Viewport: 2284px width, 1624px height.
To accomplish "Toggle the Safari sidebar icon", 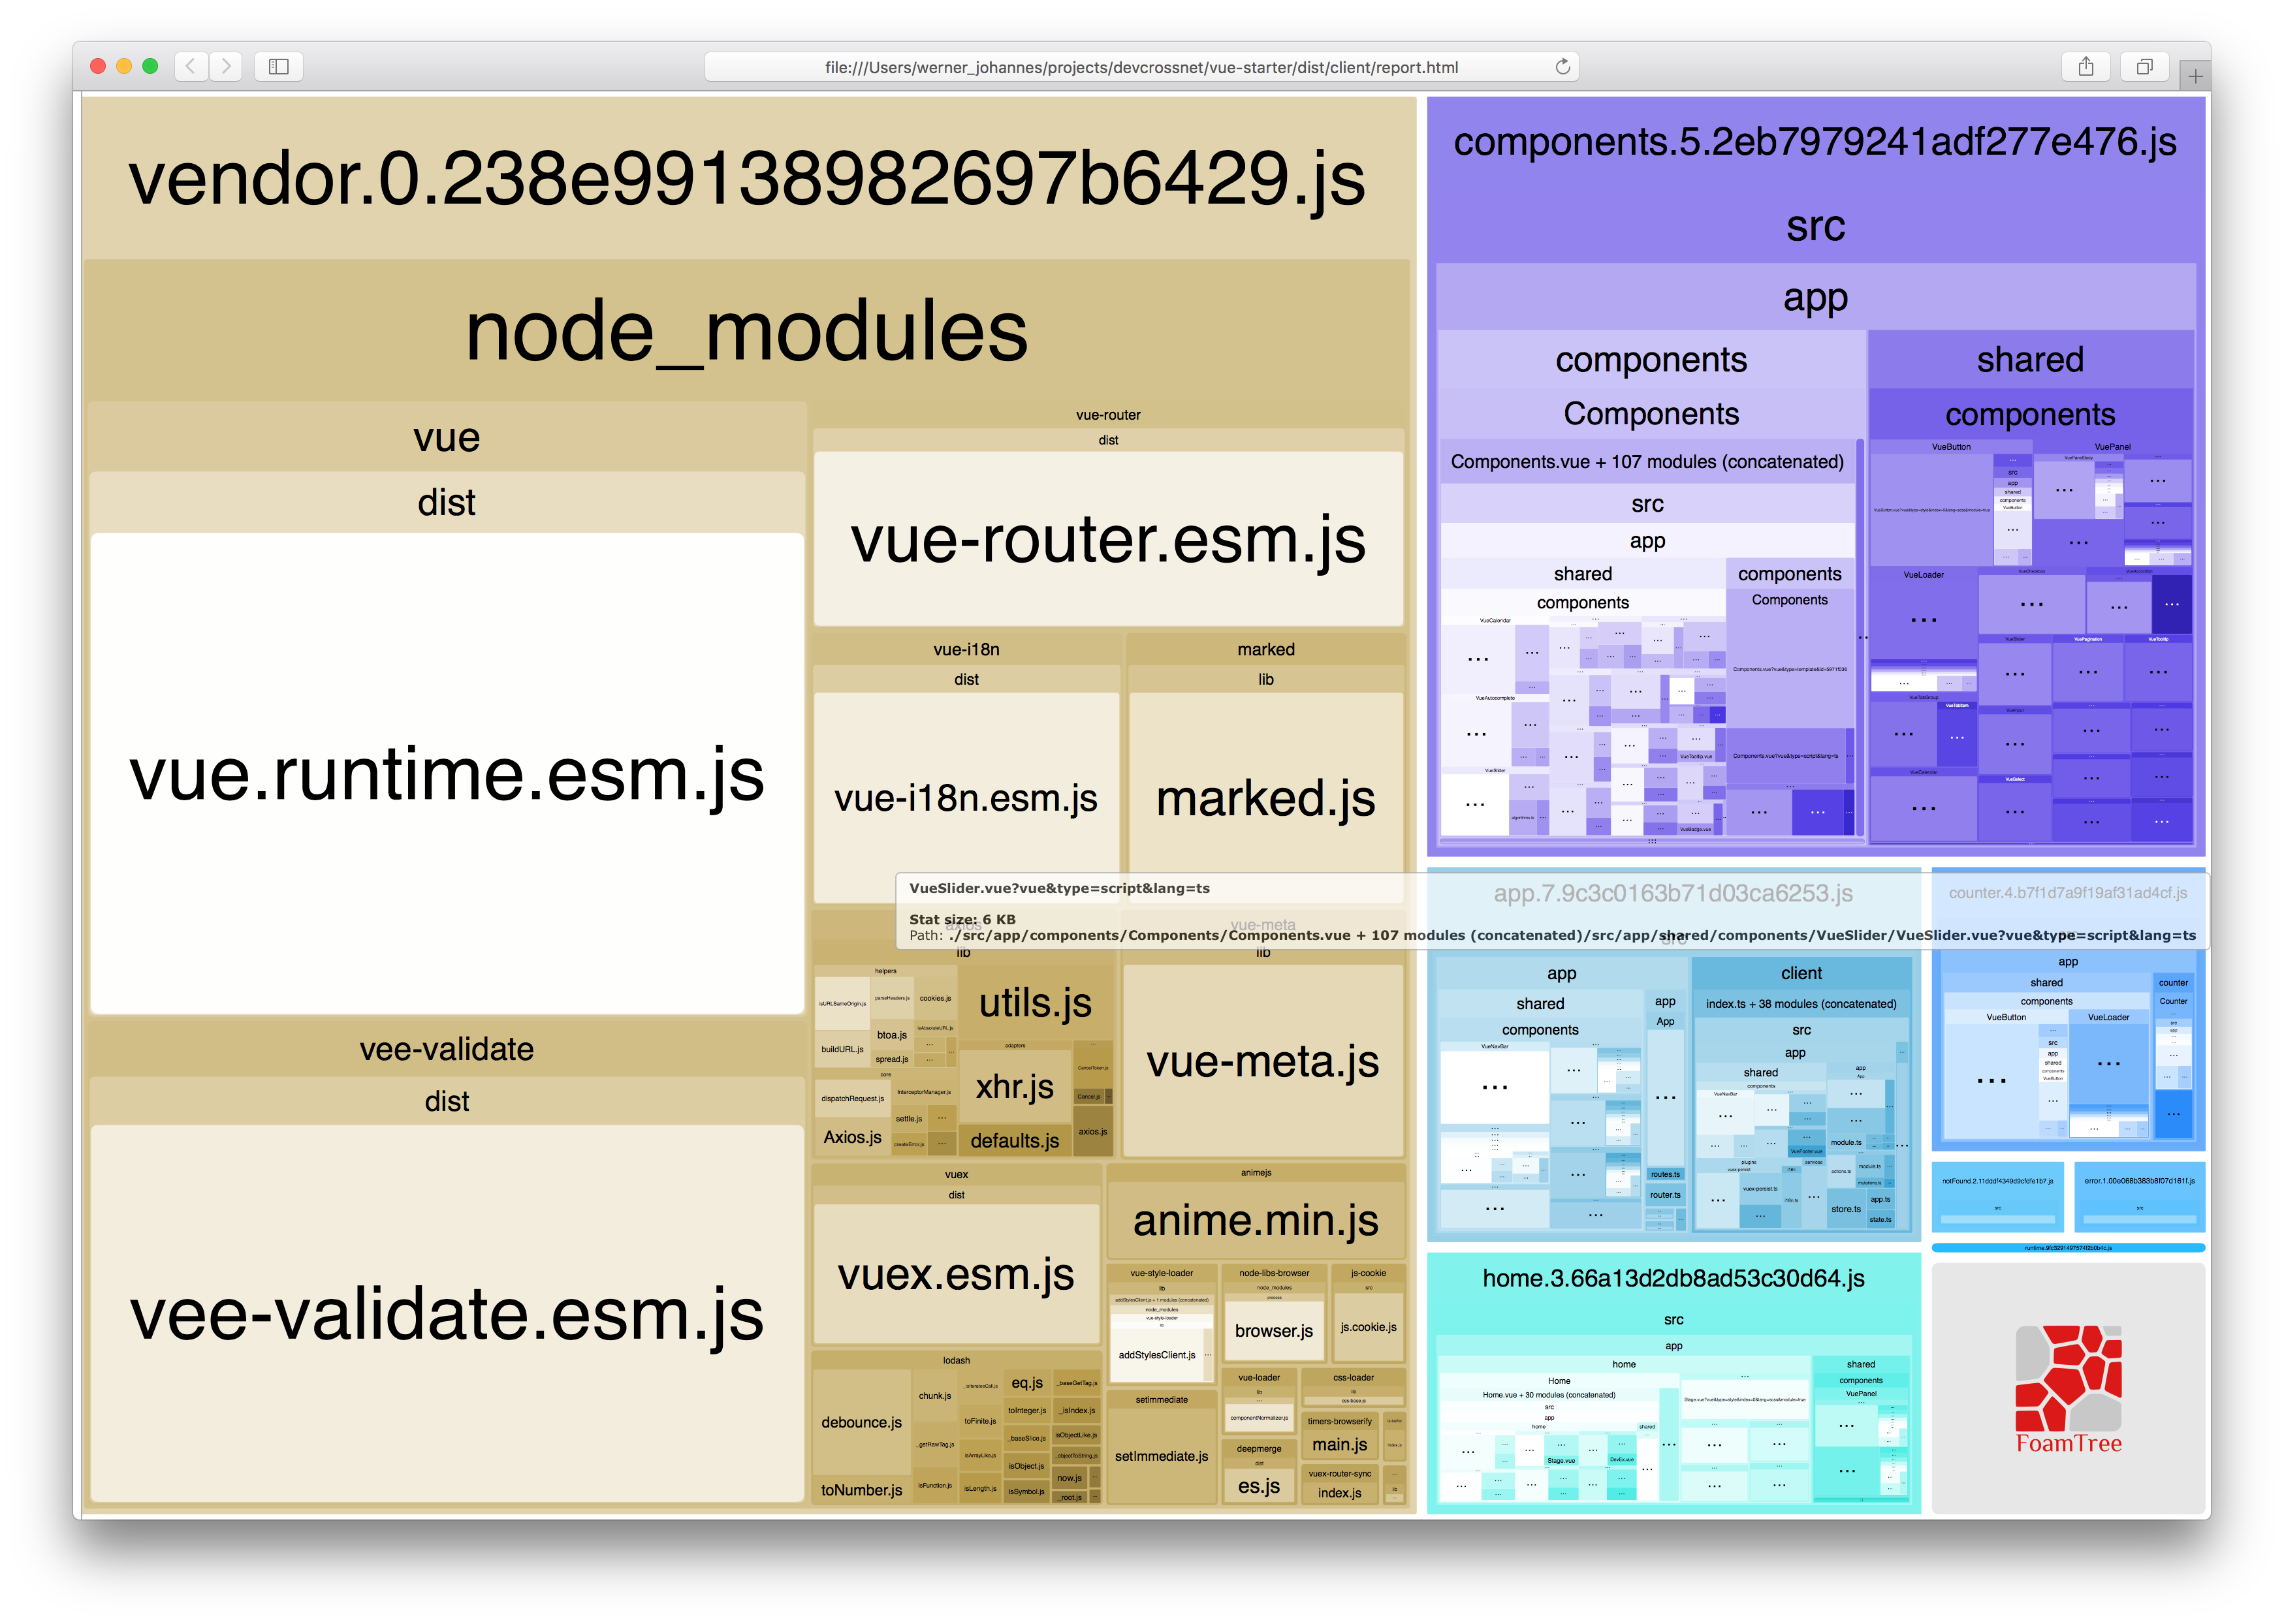I will (279, 66).
